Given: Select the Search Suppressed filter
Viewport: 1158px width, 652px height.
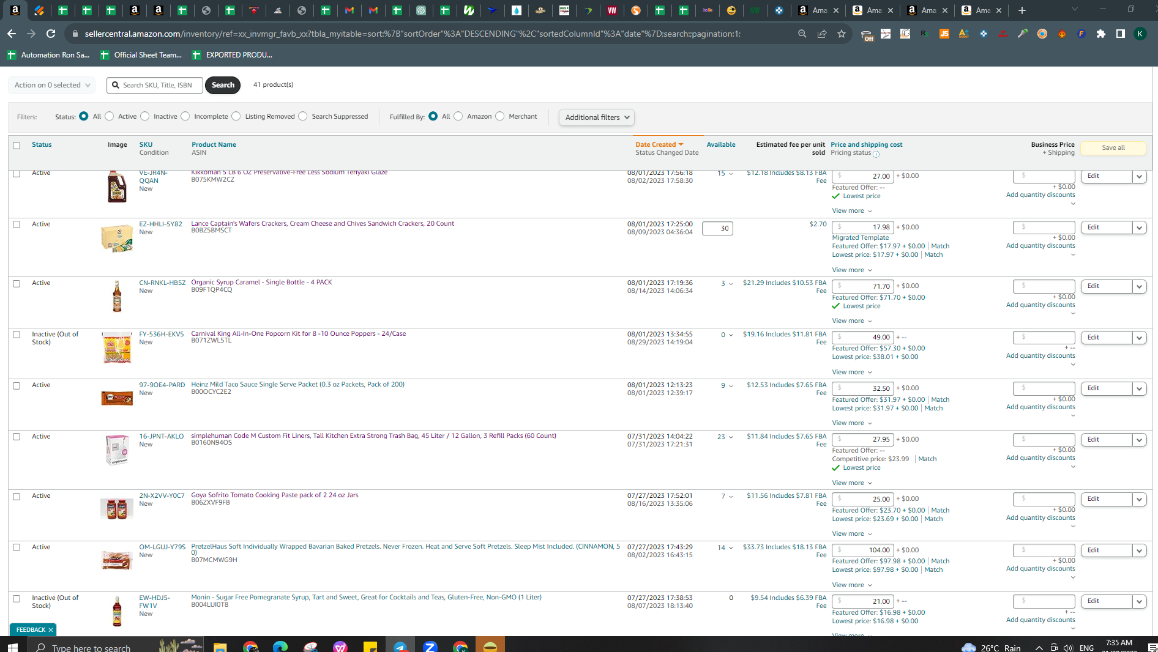Looking at the screenshot, I should click(x=303, y=116).
